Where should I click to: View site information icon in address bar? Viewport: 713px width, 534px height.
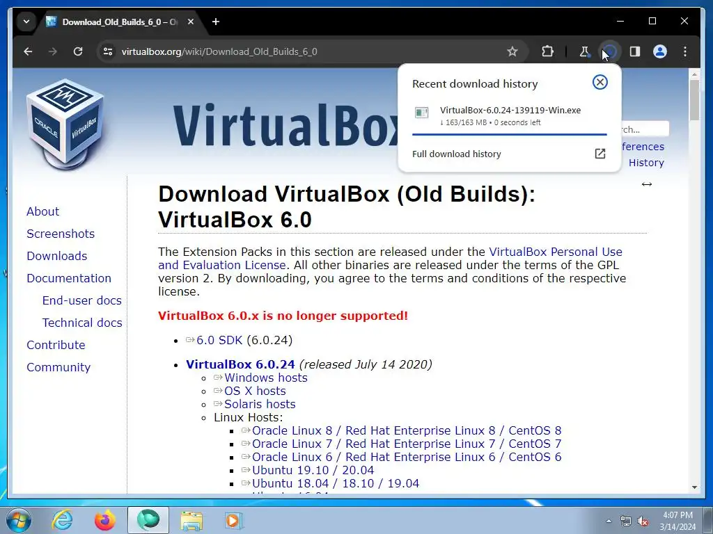pyautogui.click(x=108, y=51)
